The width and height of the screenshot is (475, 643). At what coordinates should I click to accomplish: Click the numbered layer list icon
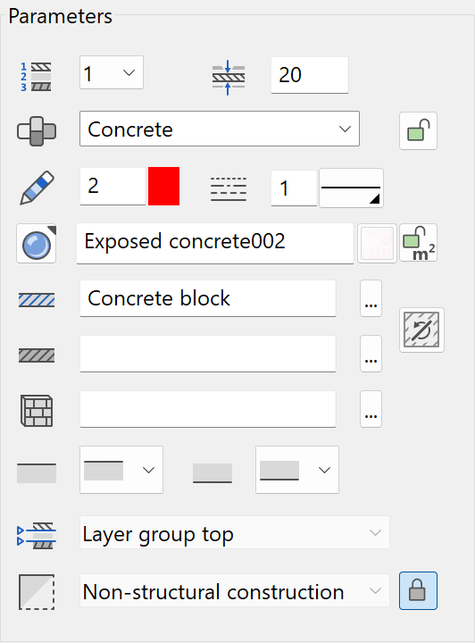pos(37,77)
